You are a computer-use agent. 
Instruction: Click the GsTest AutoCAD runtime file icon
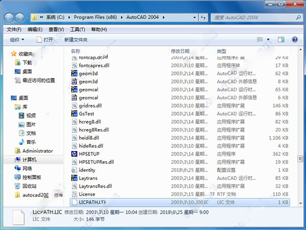click(74, 114)
